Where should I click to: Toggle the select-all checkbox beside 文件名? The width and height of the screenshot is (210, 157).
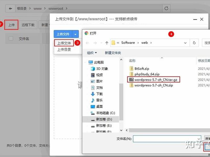click(x=11, y=38)
